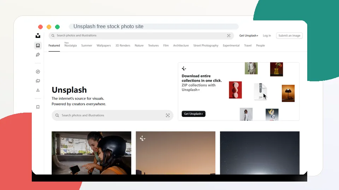Click the person in beige suit thumbnail
This screenshot has height=190, width=339.
pyautogui.click(x=251, y=68)
